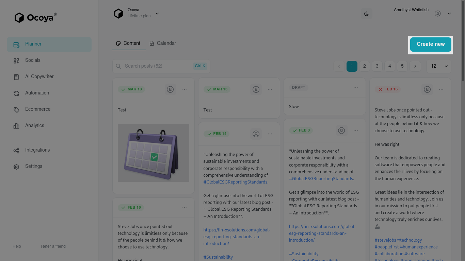Open Settings gear in sidebar
Image resolution: width=465 pixels, height=261 pixels.
(16, 167)
